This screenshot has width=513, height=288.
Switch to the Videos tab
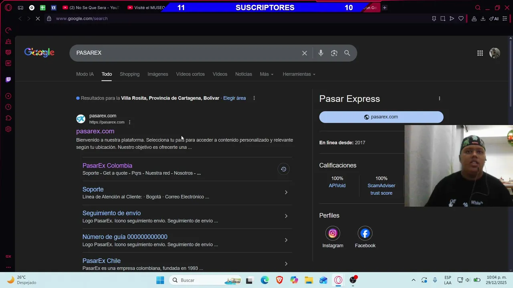point(220,74)
